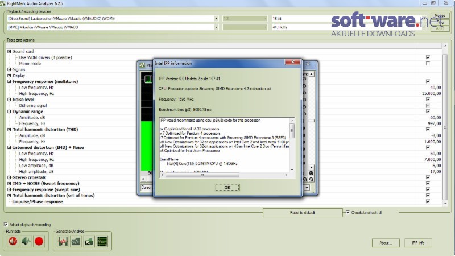
Task: Select High amplitude, dB row
Action: point(36,172)
